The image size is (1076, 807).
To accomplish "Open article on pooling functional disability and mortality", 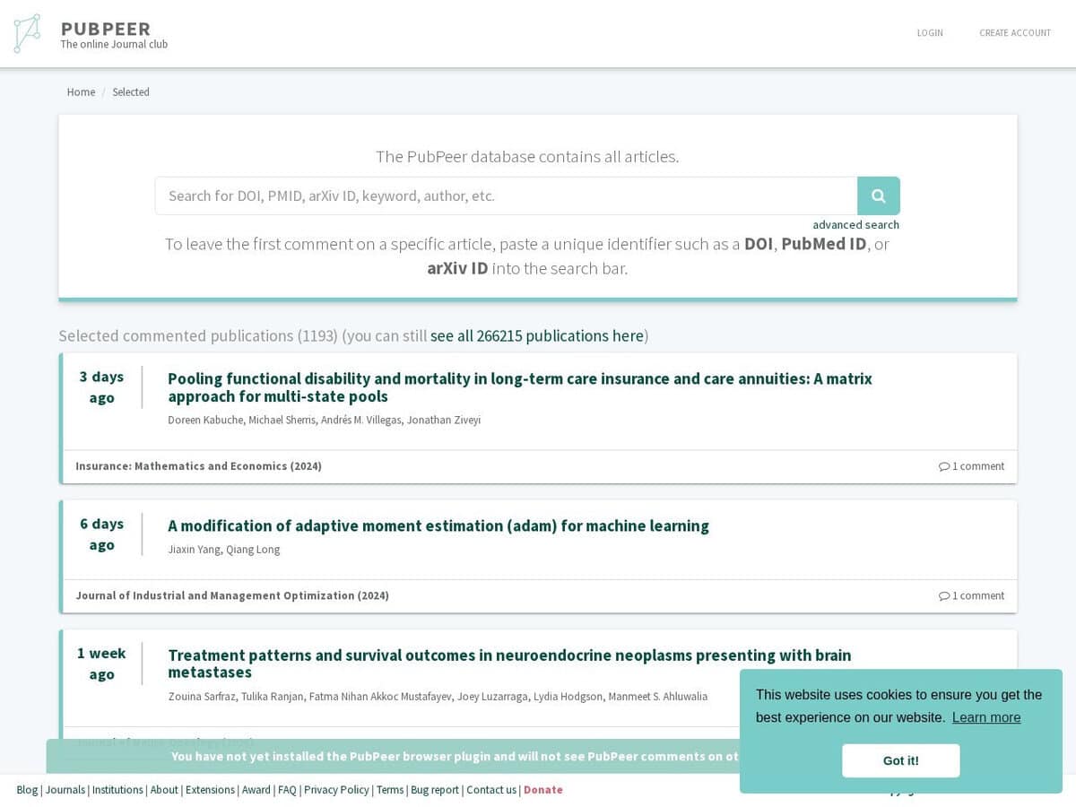I will (x=520, y=387).
